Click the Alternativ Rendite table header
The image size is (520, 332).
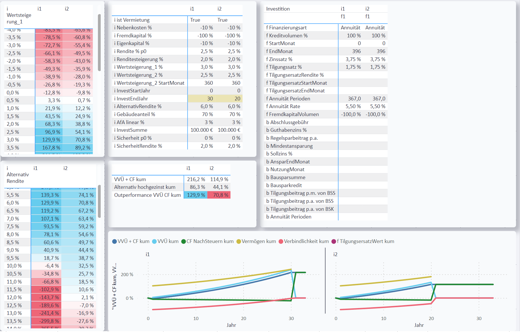click(18, 175)
